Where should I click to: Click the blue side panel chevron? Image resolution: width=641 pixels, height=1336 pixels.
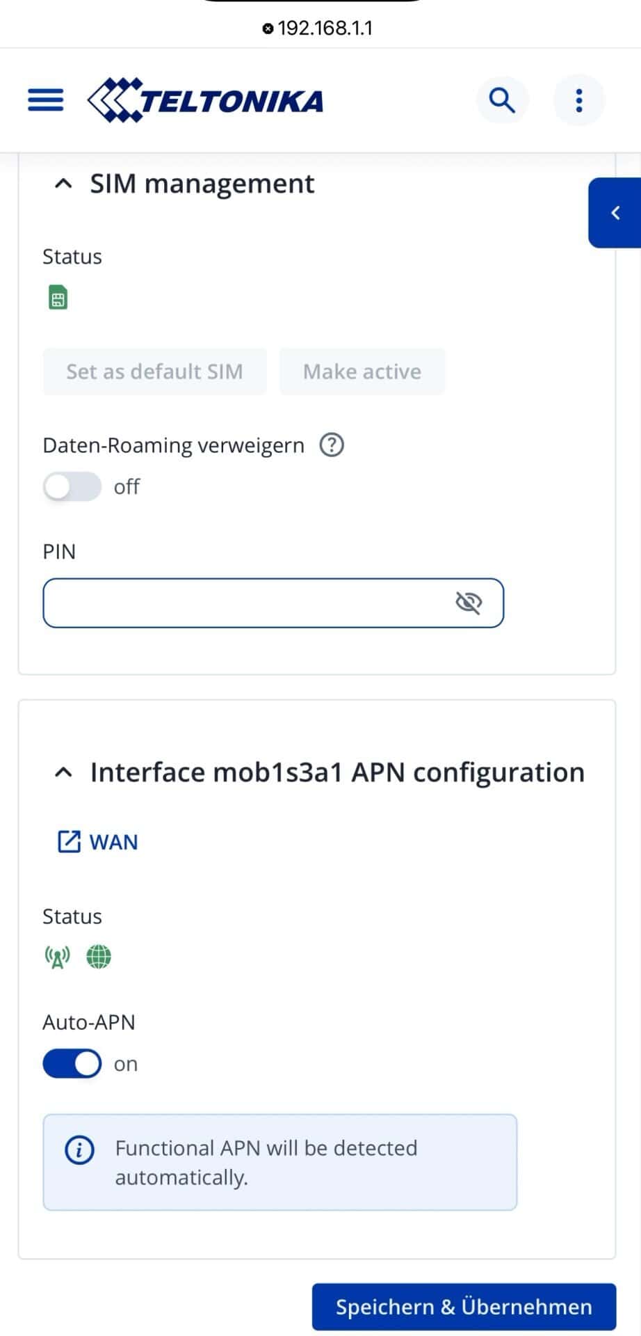(x=615, y=213)
